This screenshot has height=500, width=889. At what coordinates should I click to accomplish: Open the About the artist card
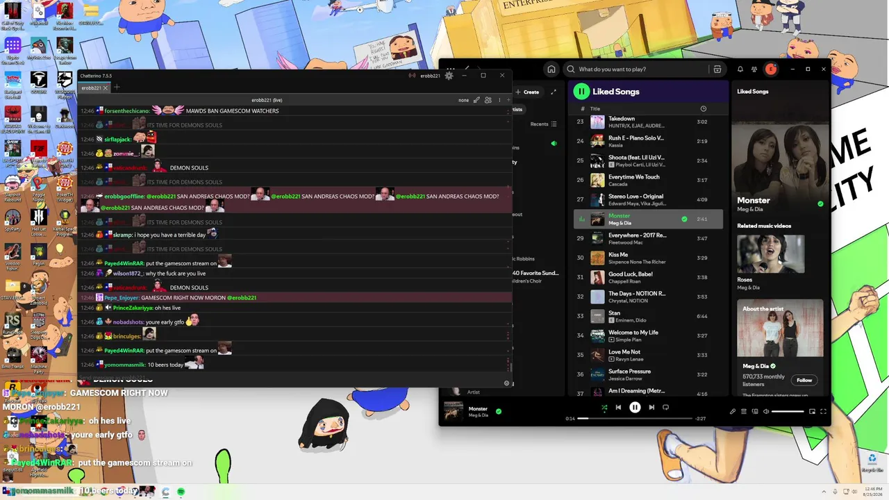pos(780,348)
